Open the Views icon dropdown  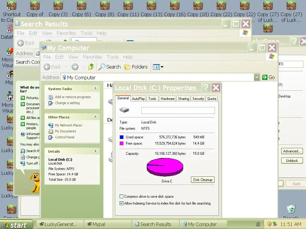click(x=158, y=67)
